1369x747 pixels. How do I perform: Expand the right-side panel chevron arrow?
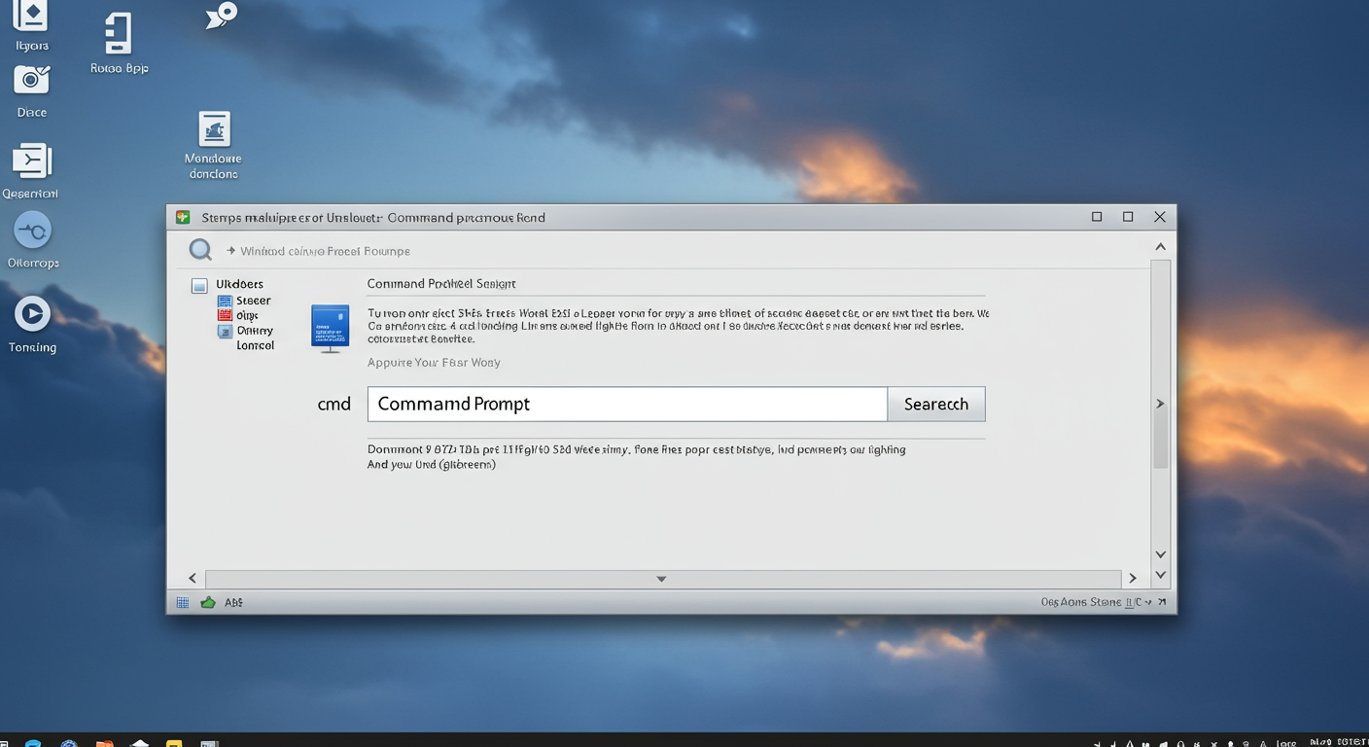1159,404
